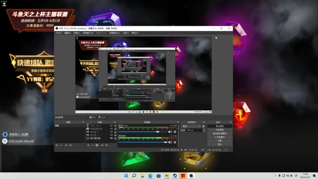Click the Stop Streaming button

[220, 126]
